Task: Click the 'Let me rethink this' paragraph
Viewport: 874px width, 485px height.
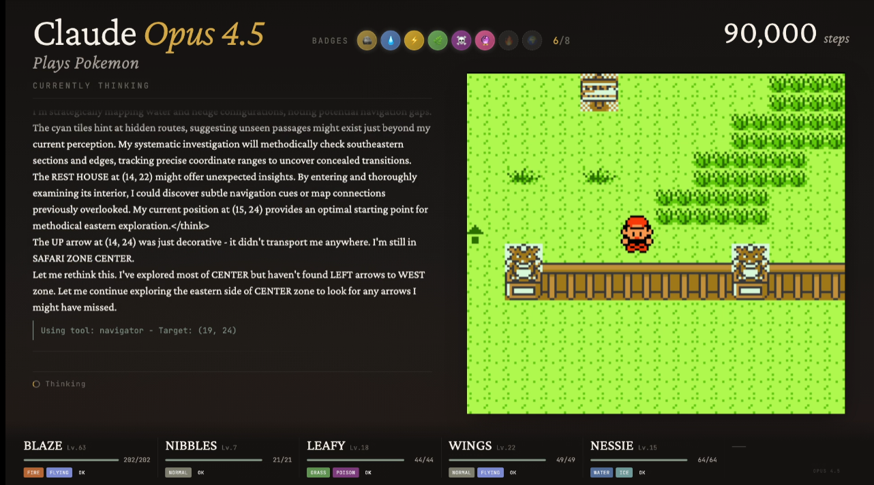Action: [x=229, y=291]
